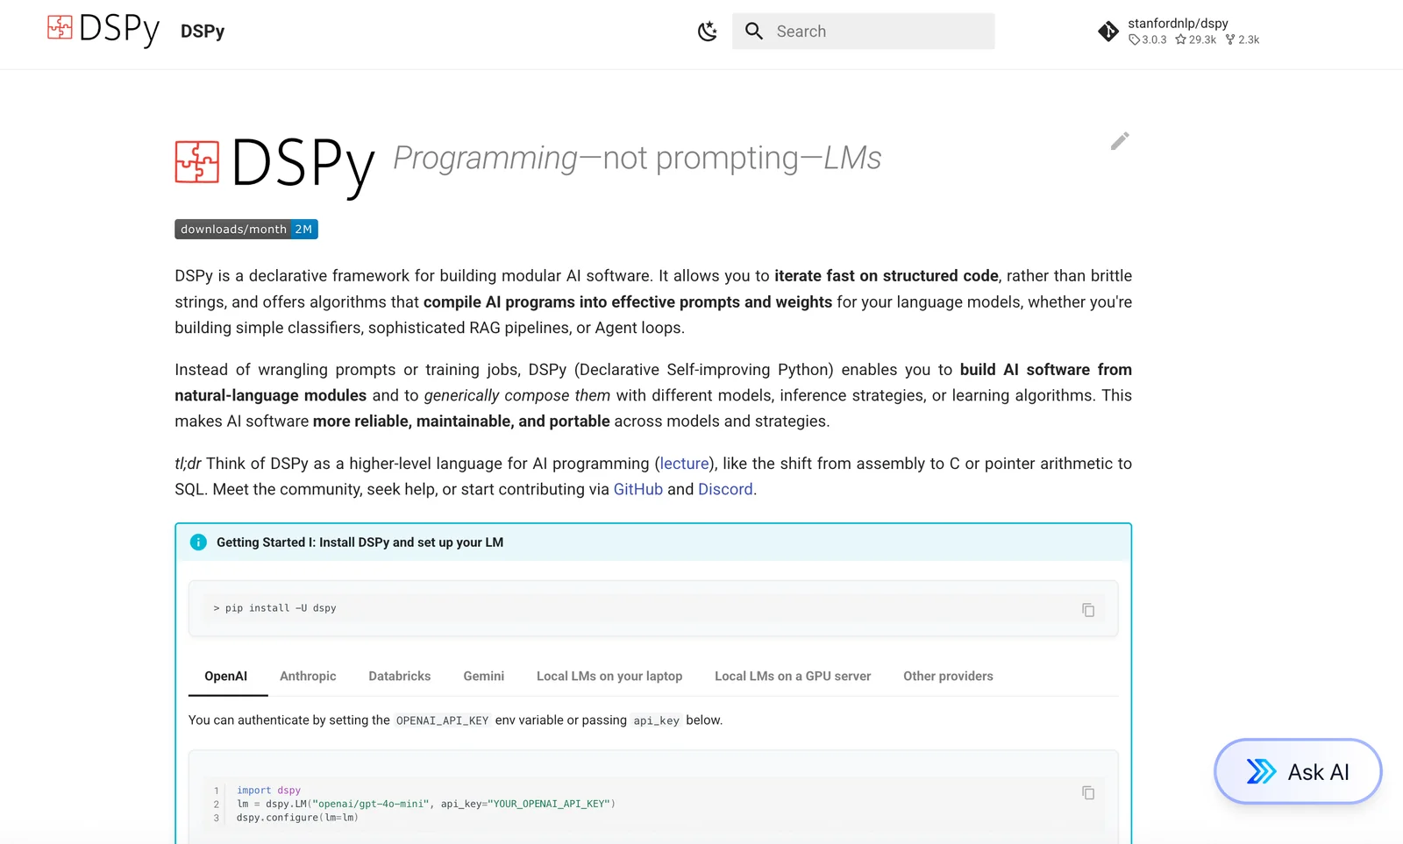1403x844 pixels.
Task: Click the Search input field
Action: click(x=877, y=32)
